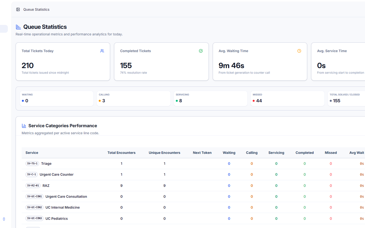Click the Service column header
This screenshot has height=228, width=365.
[32, 153]
